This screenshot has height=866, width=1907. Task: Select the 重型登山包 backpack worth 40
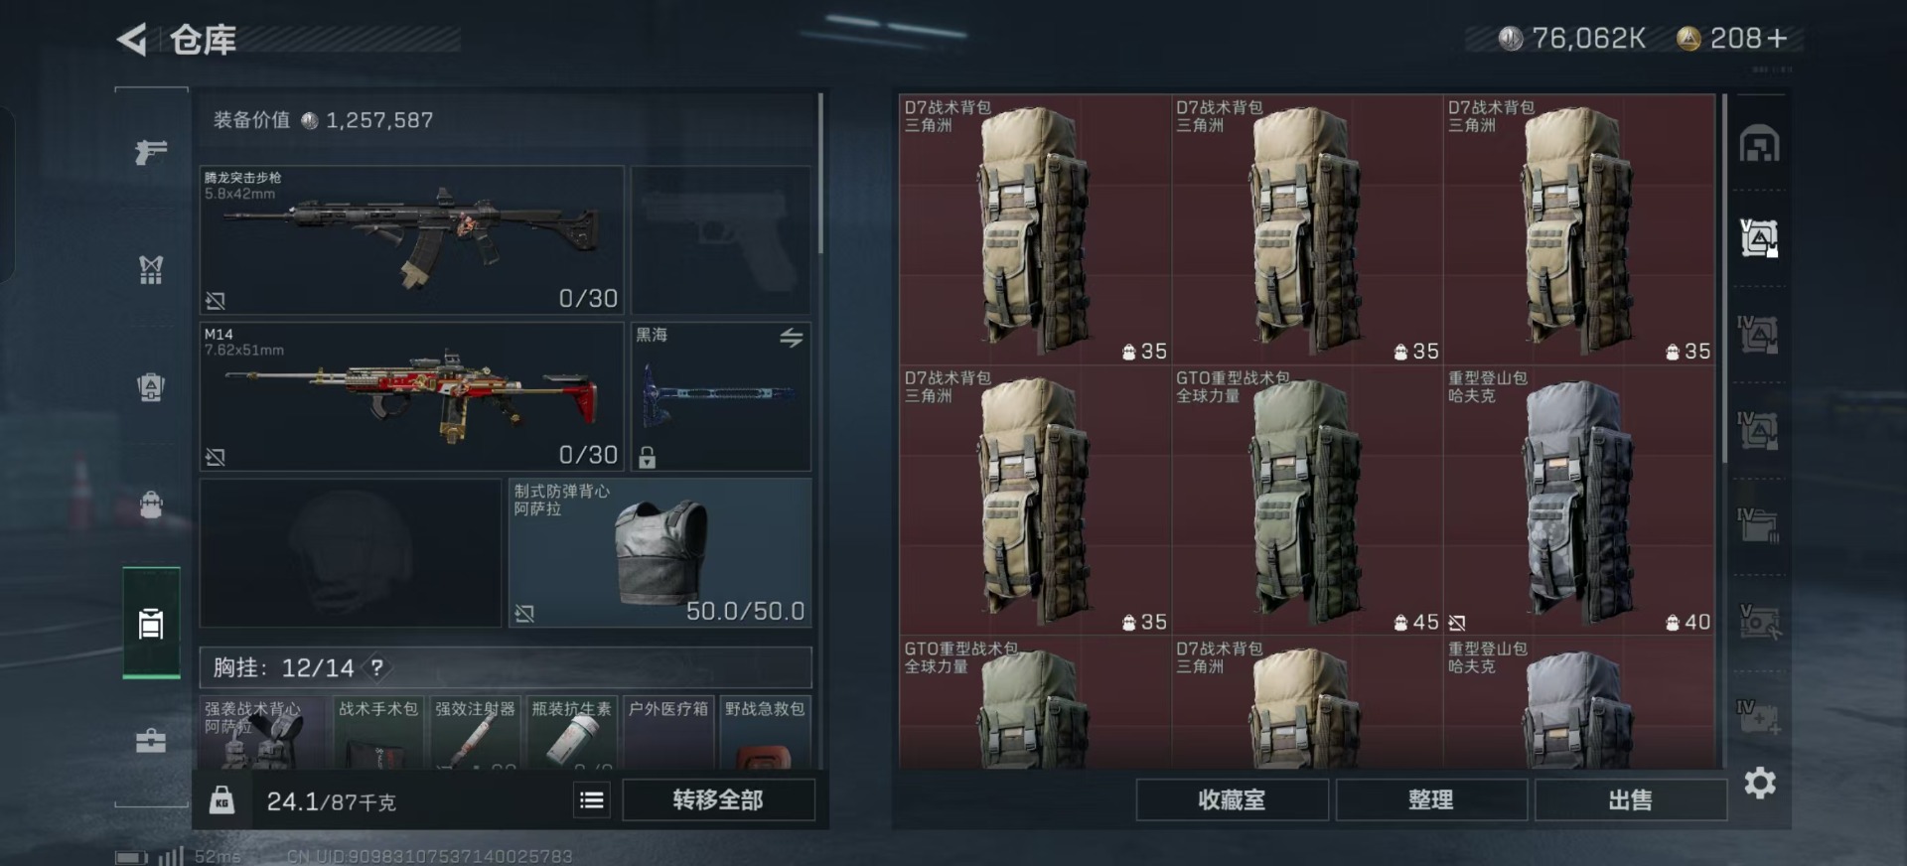(1578, 501)
